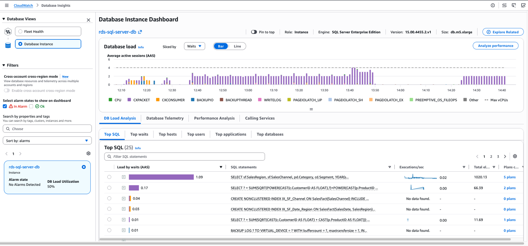The width and height of the screenshot is (528, 246).
Task: Go to previous page in sidebar pagination
Action: (x=7, y=154)
